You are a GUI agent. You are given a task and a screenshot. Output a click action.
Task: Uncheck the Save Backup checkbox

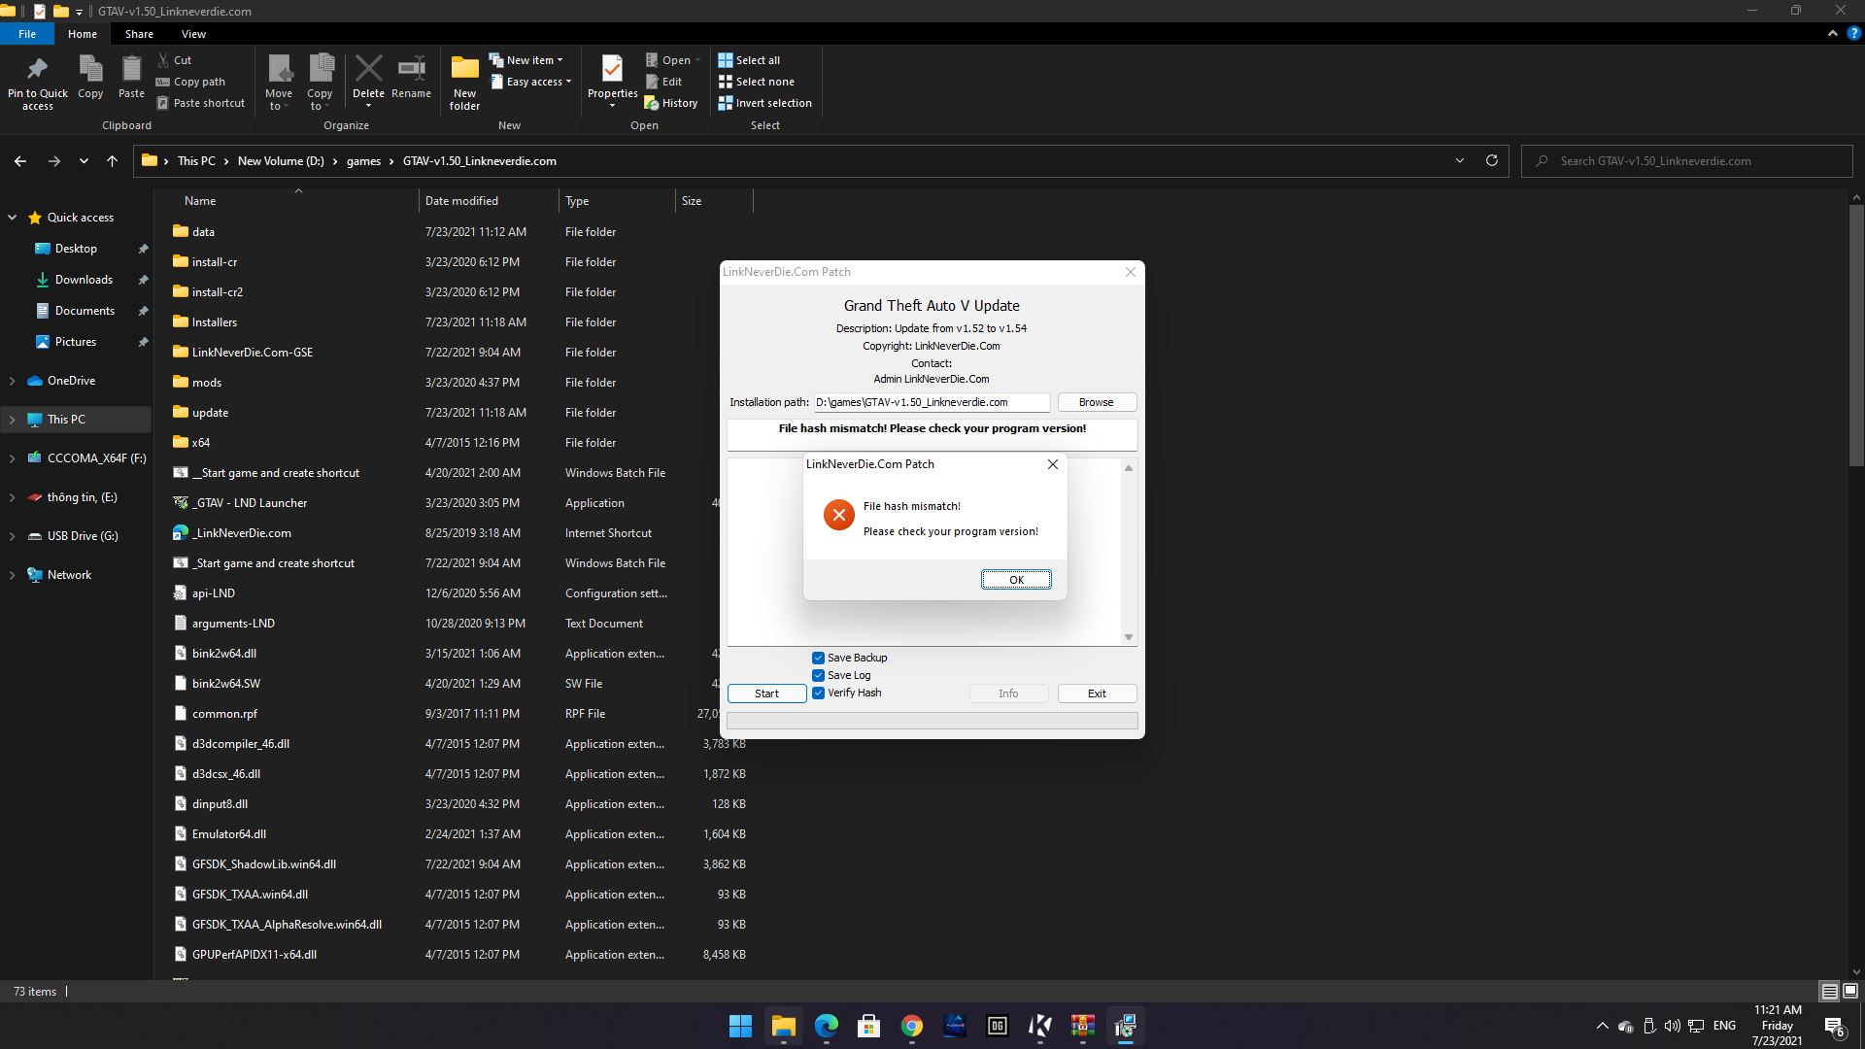(818, 658)
